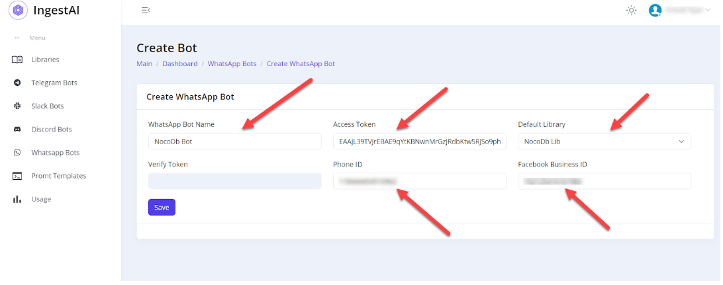The width and height of the screenshot is (723, 285).
Task: Open the Whatsapp Bots section
Action: coord(56,152)
